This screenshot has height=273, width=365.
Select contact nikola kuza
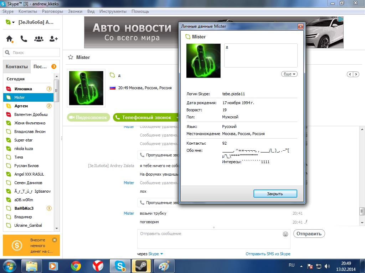click(x=29, y=149)
